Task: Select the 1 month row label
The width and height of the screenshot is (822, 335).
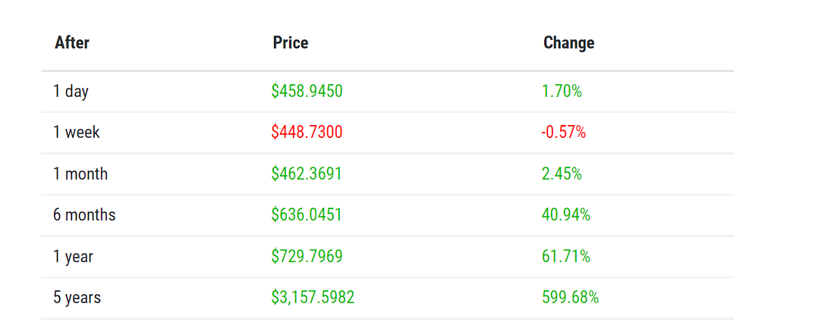Action: coord(80,174)
